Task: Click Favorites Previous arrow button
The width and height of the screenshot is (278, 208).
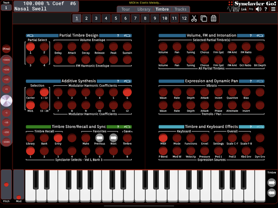Action: (99, 138)
